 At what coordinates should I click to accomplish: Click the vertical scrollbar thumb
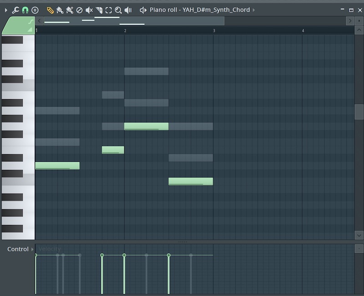coord(359,111)
